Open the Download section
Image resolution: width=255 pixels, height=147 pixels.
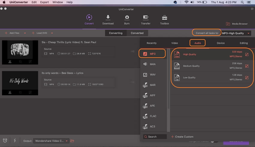(108, 20)
